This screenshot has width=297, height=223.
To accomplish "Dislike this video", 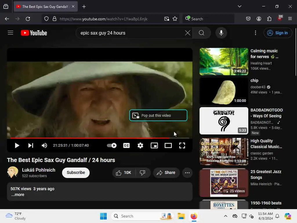I will 143,172.
